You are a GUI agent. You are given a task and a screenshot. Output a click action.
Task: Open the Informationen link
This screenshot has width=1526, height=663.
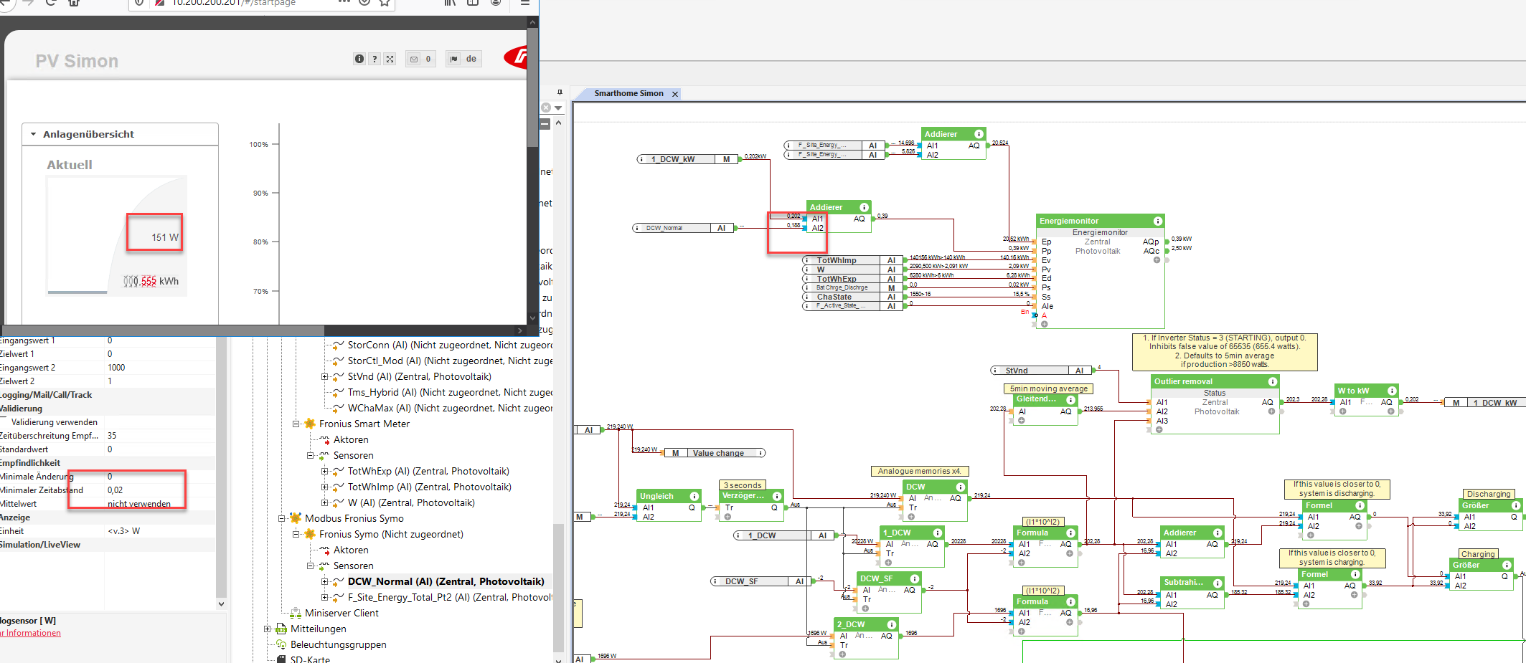32,633
